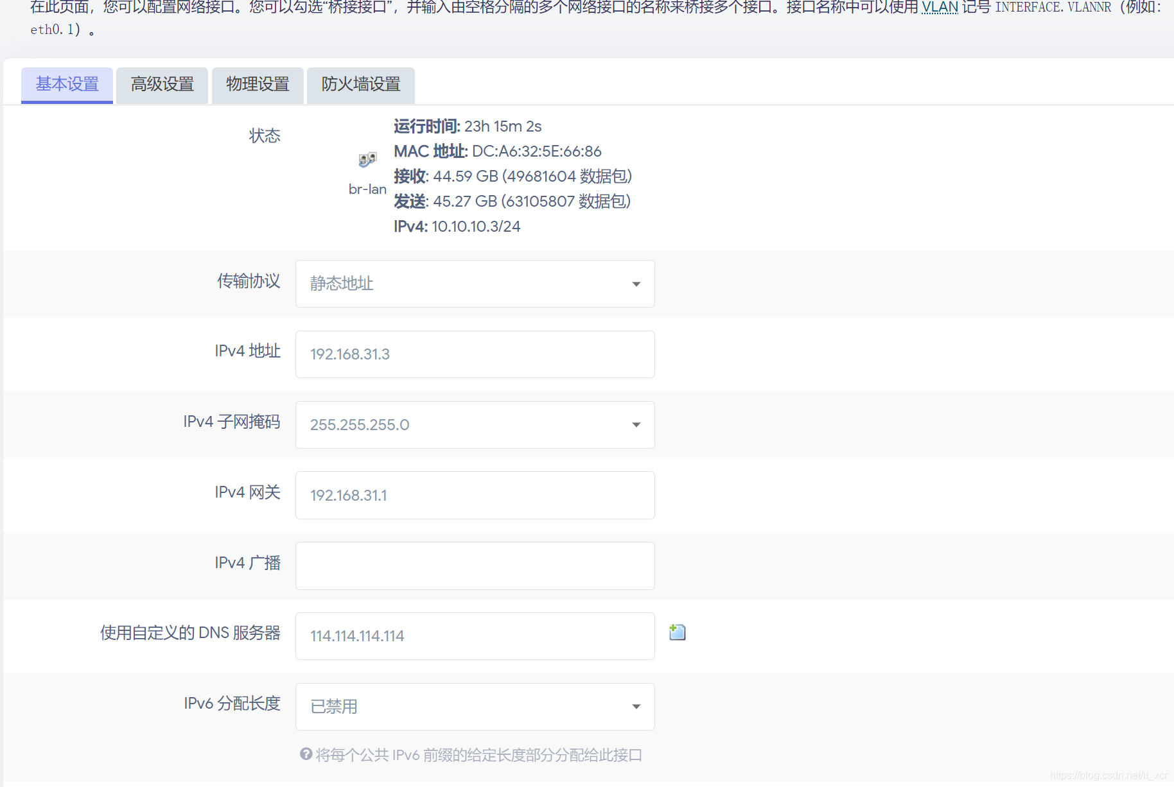The height and width of the screenshot is (787, 1174).
Task: Open the 传输协议 dropdown showing 静态地址
Action: point(475,284)
